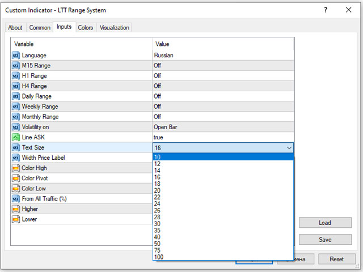Image resolution: width=363 pixels, height=272 pixels.
Task: Choose 20 in the Text Size list
Action: pyautogui.click(x=223, y=190)
